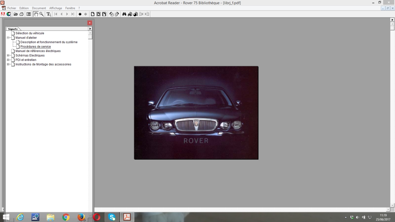Image resolution: width=395 pixels, height=222 pixels.
Task: Open the Signets panel flyout arrow
Action: [x=90, y=29]
